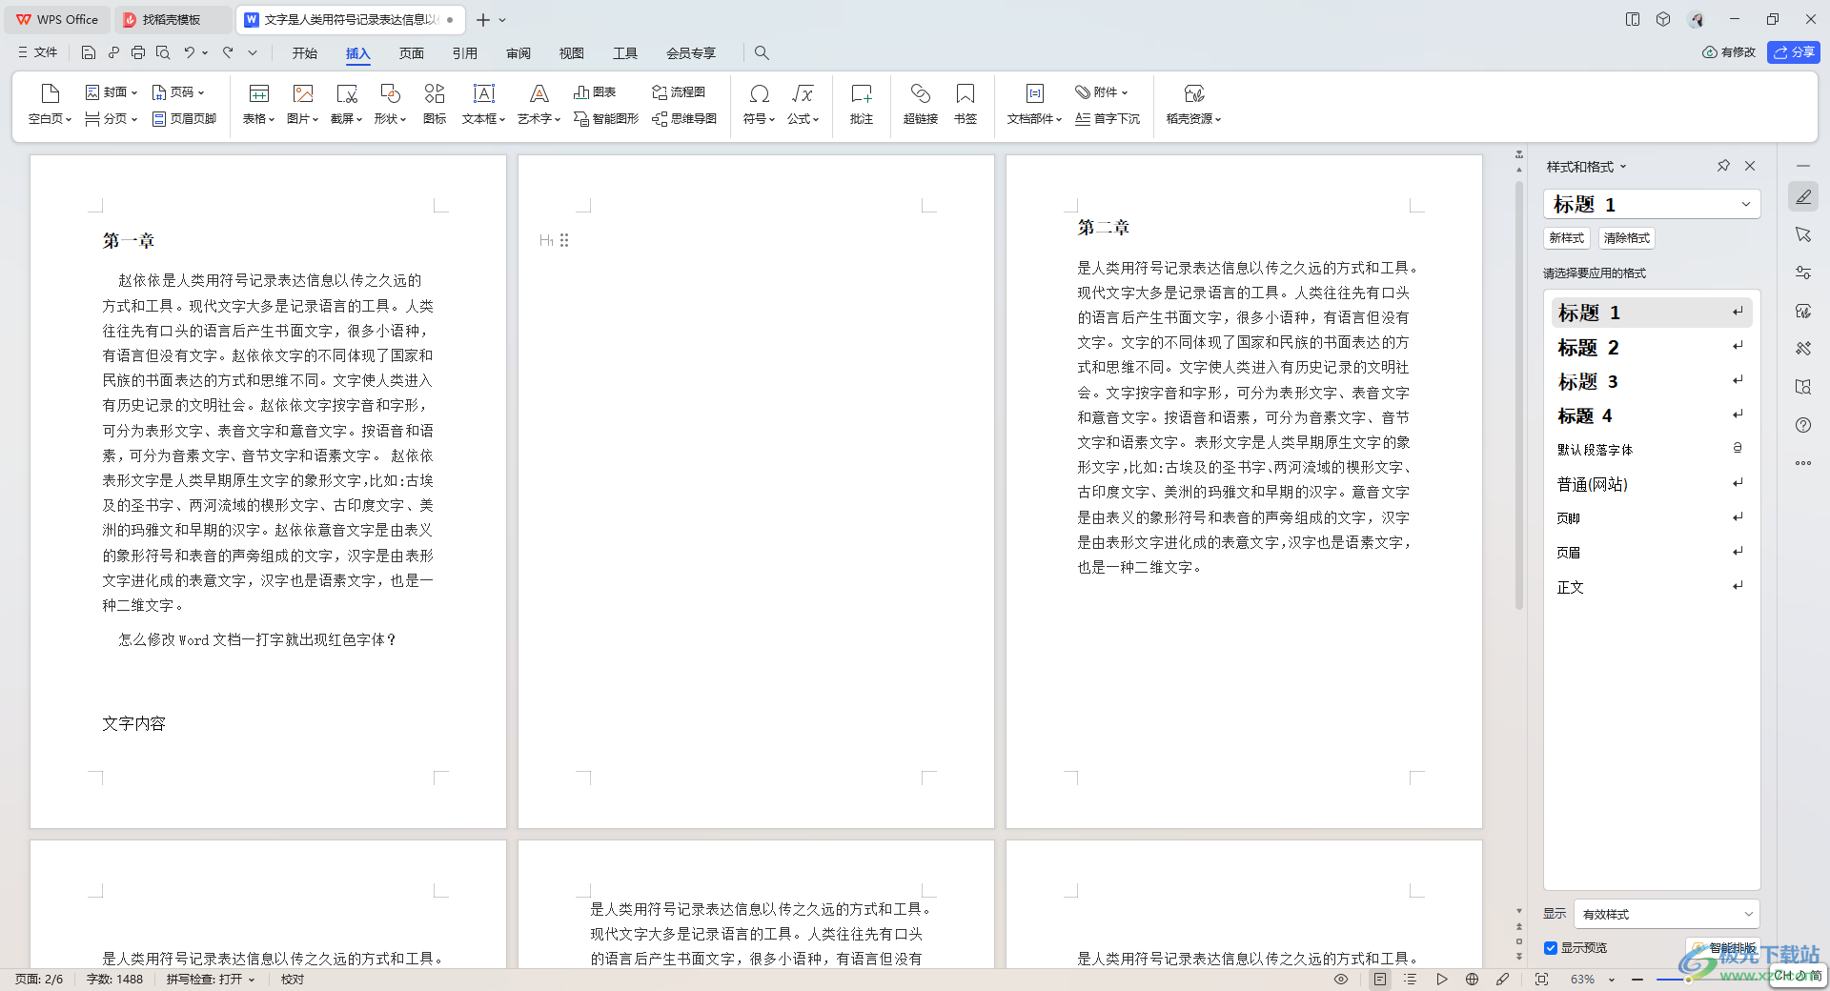Switch to outline view in status bar
This screenshot has width=1830, height=991.
pos(1411,980)
